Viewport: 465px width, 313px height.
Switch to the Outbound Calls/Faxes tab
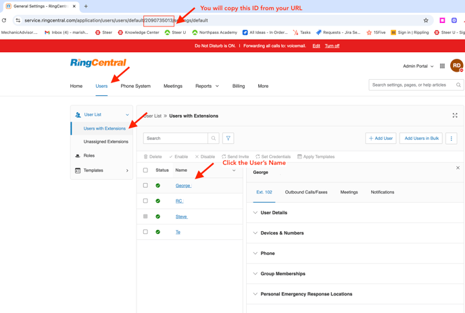point(306,192)
